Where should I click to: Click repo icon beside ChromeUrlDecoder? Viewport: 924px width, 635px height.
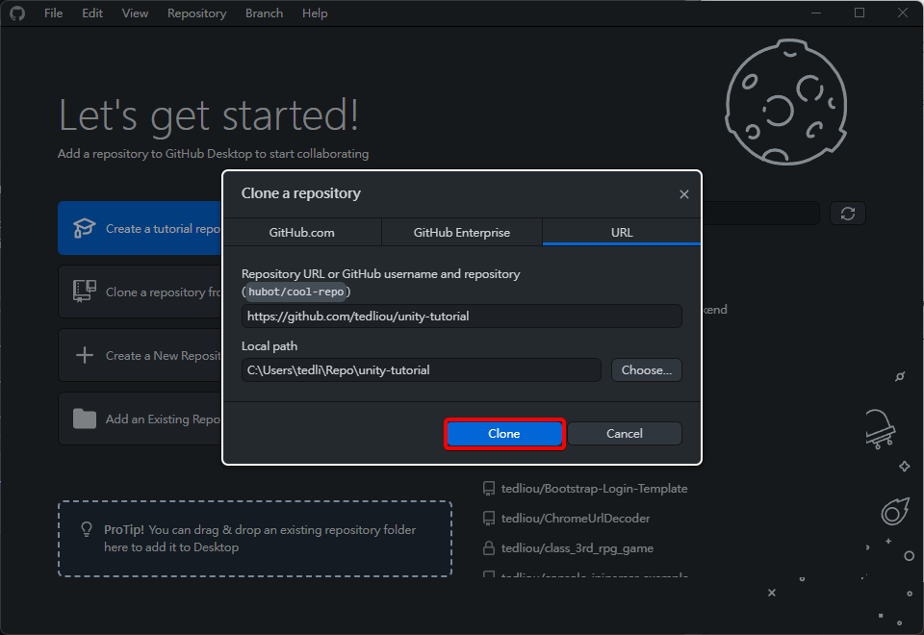(x=489, y=519)
